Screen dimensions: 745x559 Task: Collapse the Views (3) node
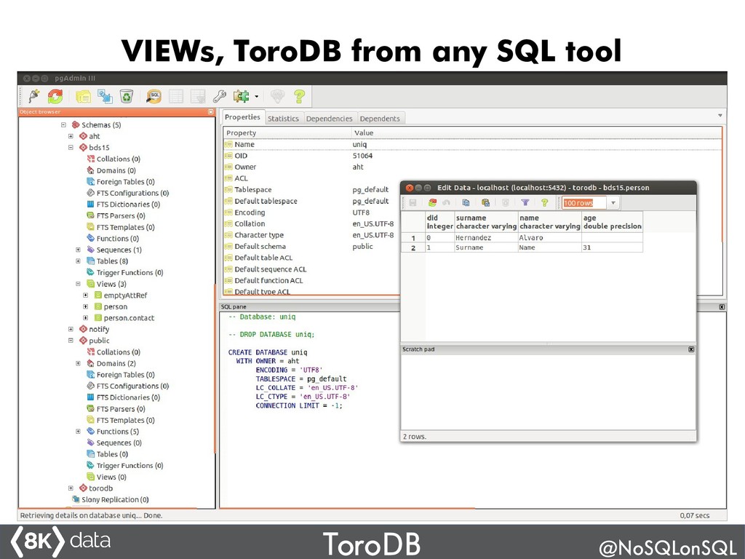[x=79, y=285]
